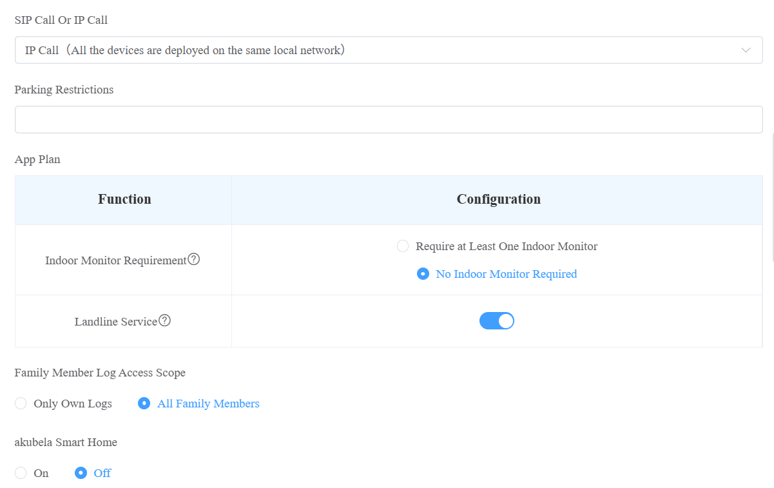Image resolution: width=774 pixels, height=488 pixels.
Task: Click the help icon beside Indoor Monitor Requirement
Action: pos(193,260)
